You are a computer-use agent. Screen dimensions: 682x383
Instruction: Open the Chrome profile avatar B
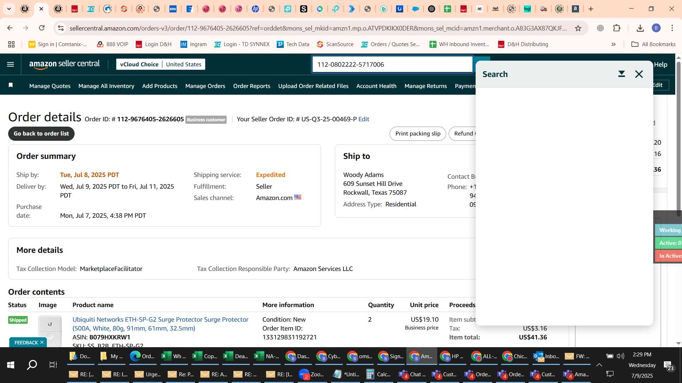pyautogui.click(x=656, y=28)
